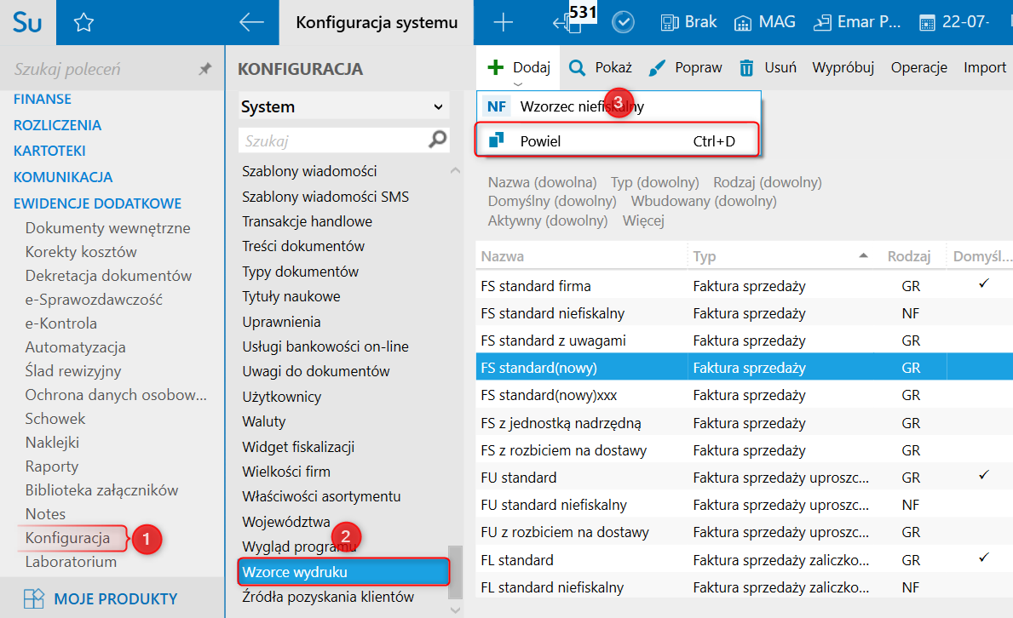Open a new tab with plus icon

tap(504, 23)
